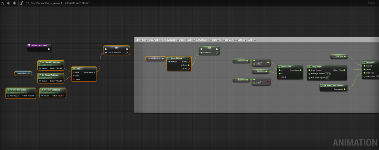Click the exec output pin of Calculate Aim Offset
The height and width of the screenshot is (150, 379).
[x=49, y=48]
